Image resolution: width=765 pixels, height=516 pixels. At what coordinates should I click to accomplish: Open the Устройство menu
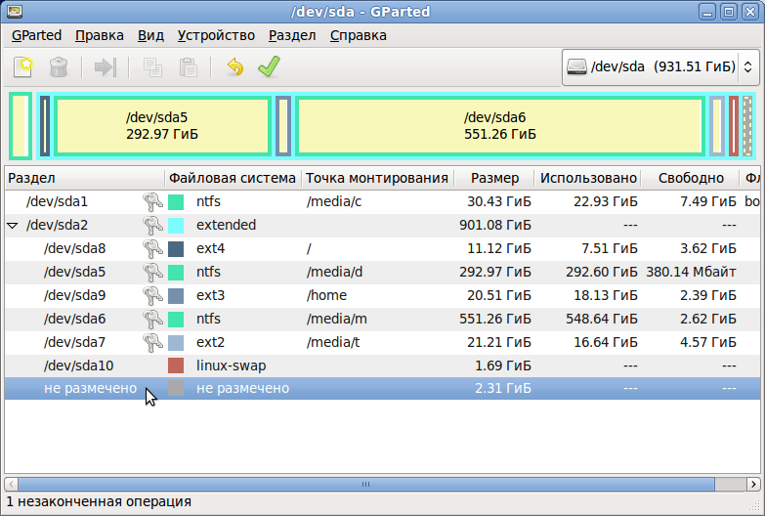(x=216, y=35)
